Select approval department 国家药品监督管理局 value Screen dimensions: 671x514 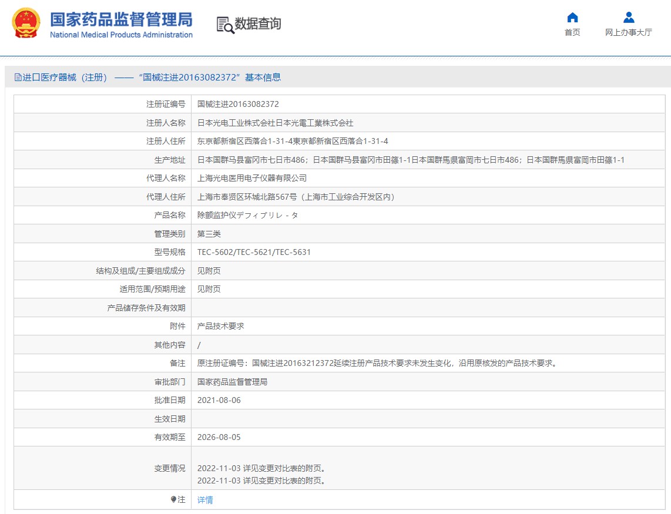[232, 382]
